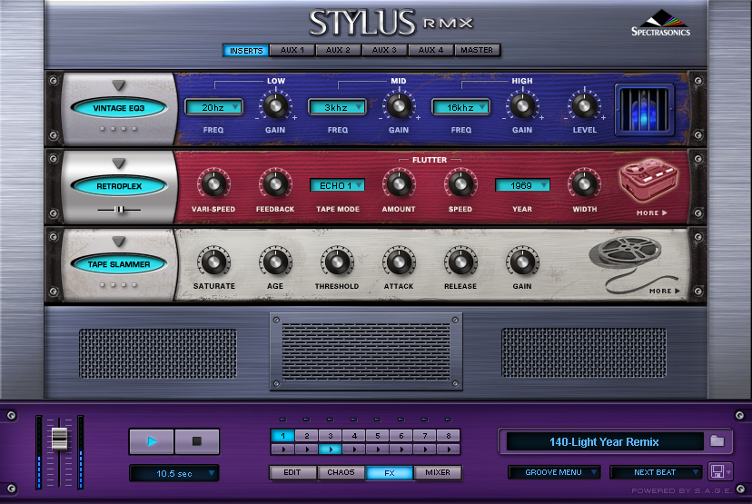Image resolution: width=752 pixels, height=504 pixels.
Task: Toggle the Retroplex effect power button
Action: [119, 186]
